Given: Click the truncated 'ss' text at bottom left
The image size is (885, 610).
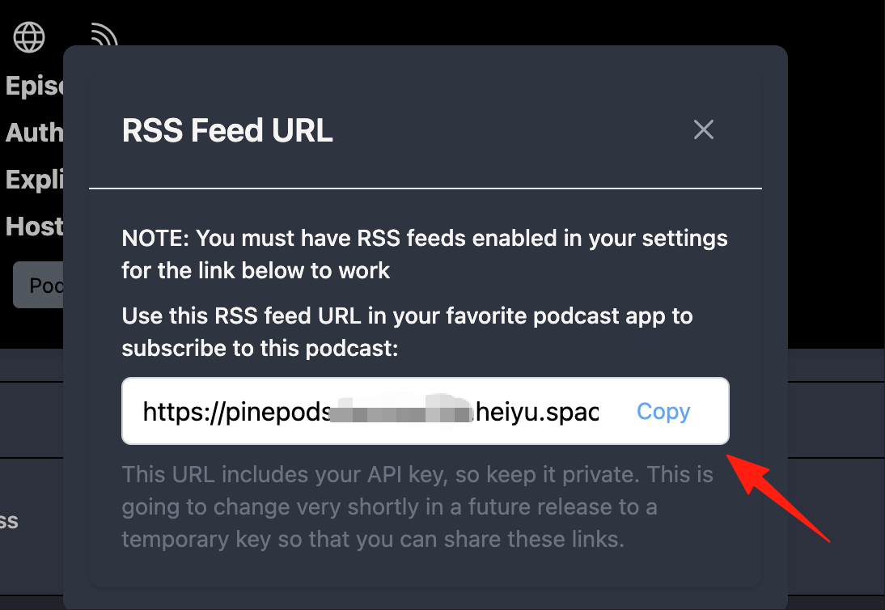Looking at the screenshot, I should pyautogui.click(x=9, y=521).
